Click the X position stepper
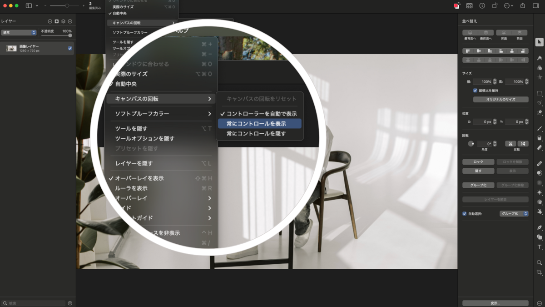 coord(495,122)
